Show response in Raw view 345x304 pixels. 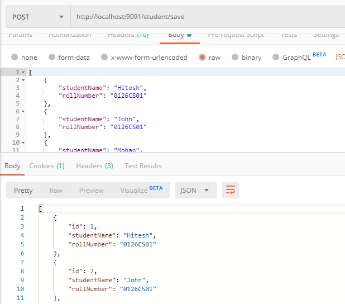pyautogui.click(x=56, y=191)
